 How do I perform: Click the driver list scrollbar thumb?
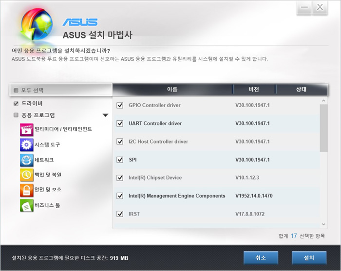tap(323, 127)
